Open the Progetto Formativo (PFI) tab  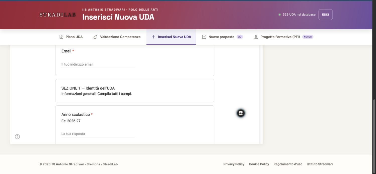(x=284, y=37)
